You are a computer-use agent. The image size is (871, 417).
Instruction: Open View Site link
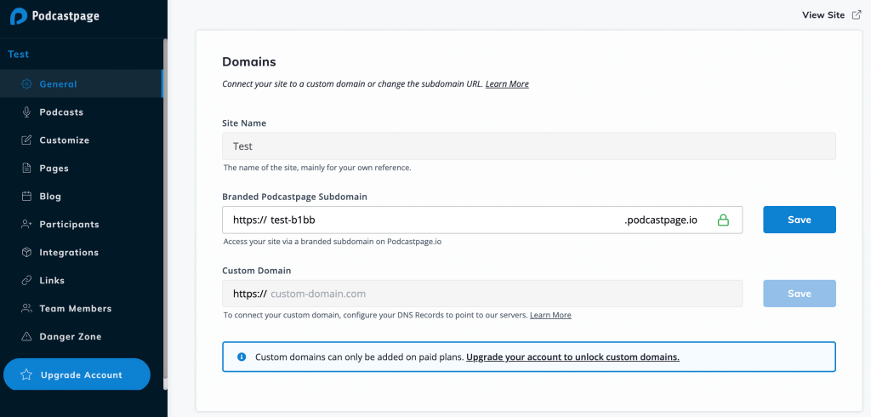tap(823, 14)
